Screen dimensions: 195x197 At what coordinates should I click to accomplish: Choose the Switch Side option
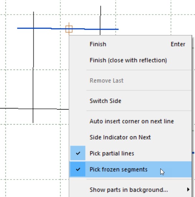(131, 101)
